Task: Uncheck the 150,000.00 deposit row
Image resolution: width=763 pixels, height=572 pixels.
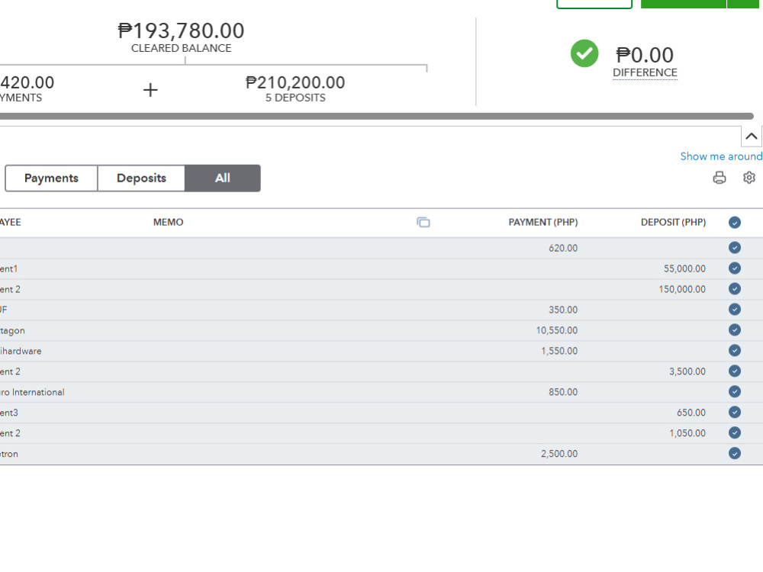Action: [735, 289]
